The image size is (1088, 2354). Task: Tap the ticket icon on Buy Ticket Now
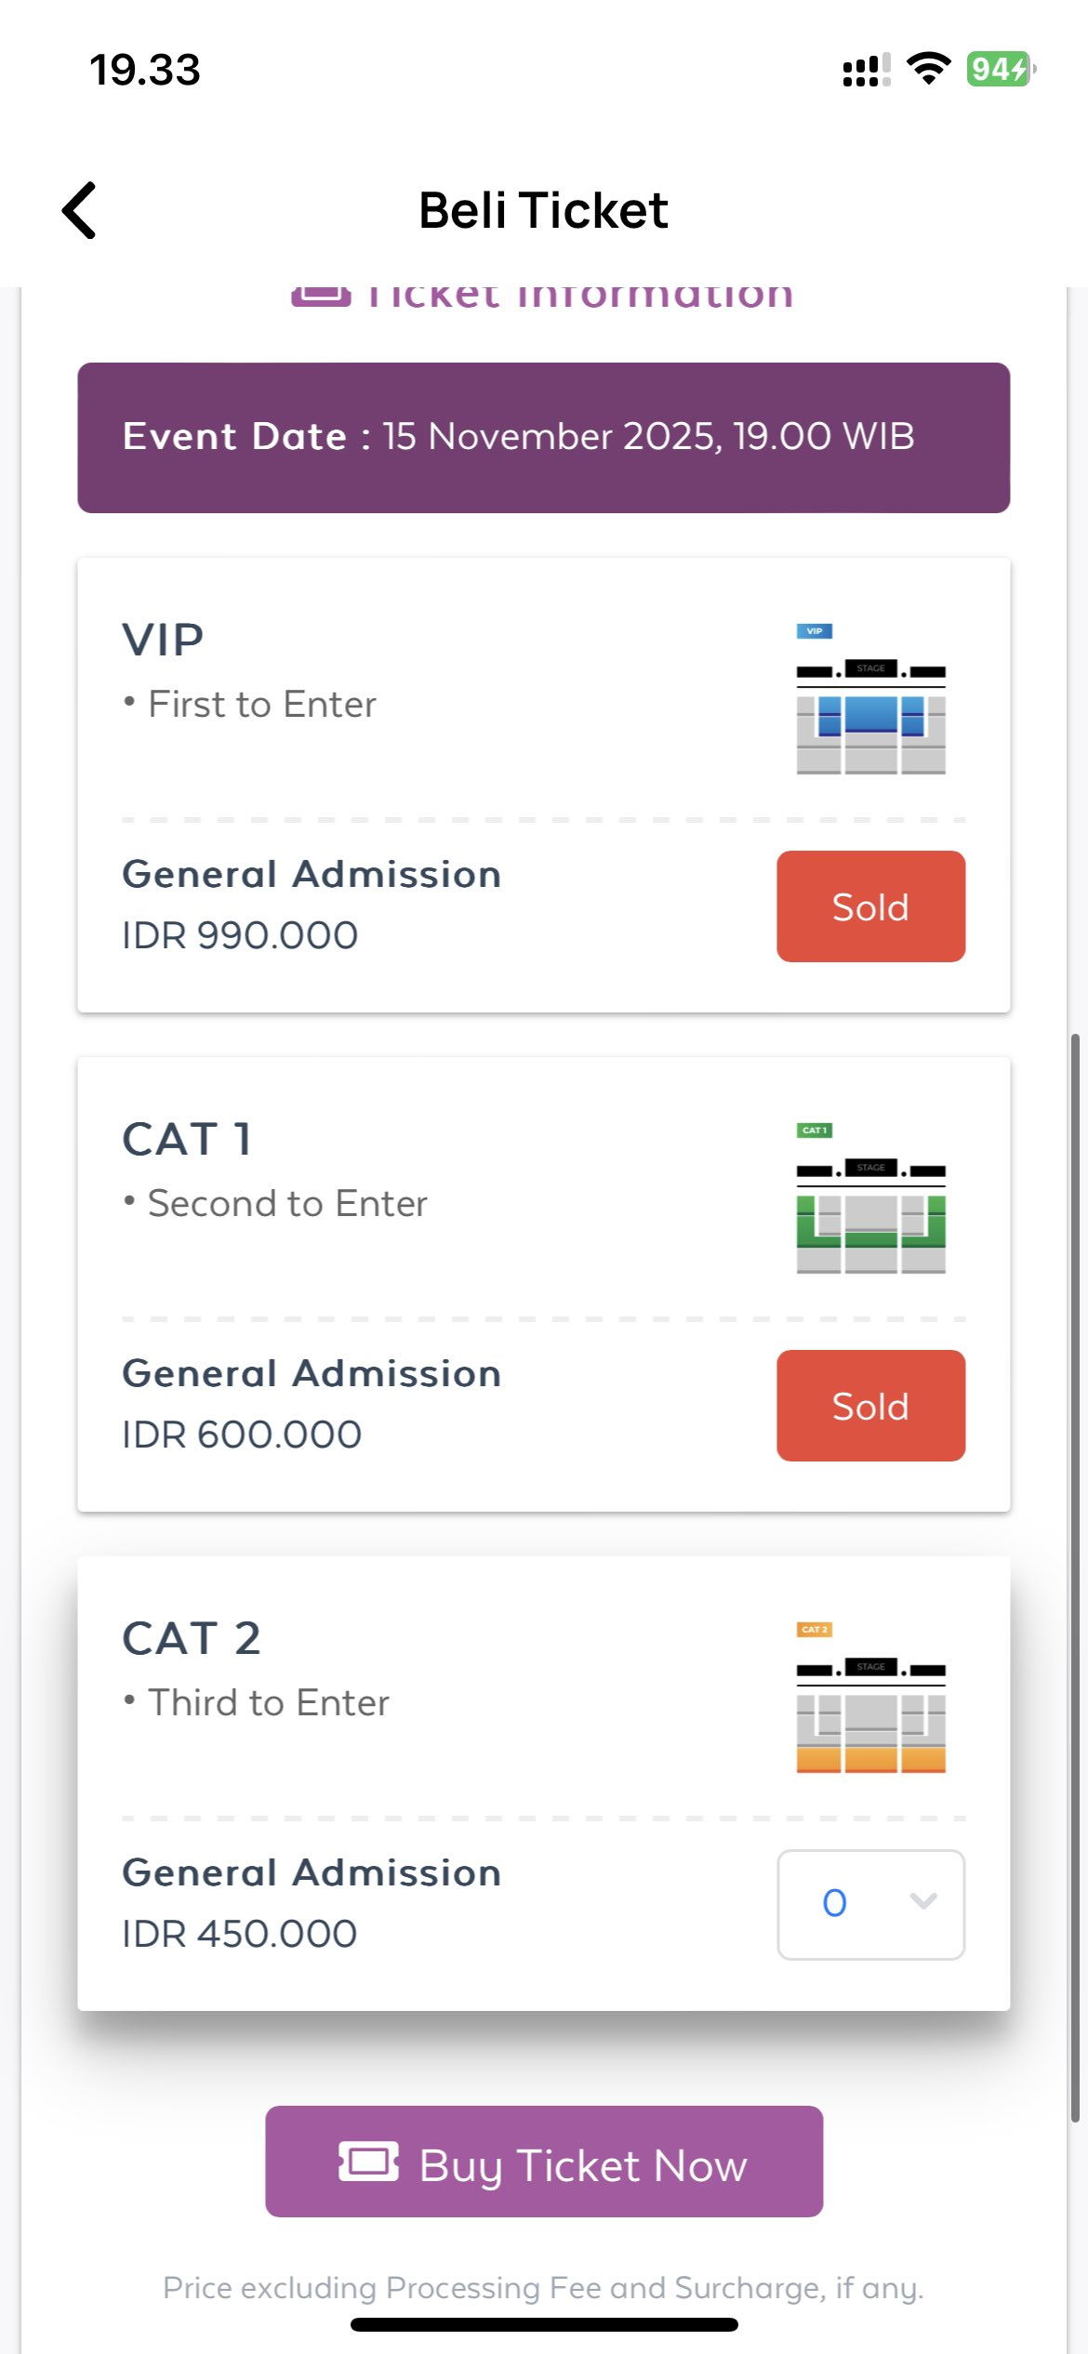(x=368, y=2162)
